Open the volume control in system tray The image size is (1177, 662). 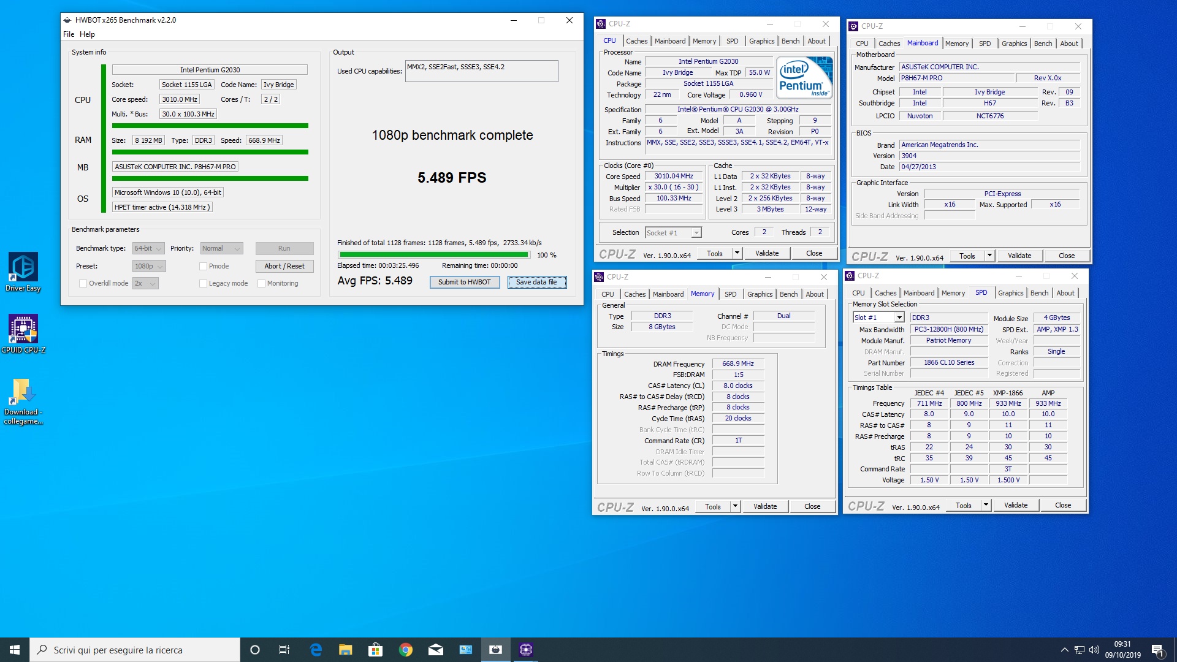pyautogui.click(x=1094, y=650)
